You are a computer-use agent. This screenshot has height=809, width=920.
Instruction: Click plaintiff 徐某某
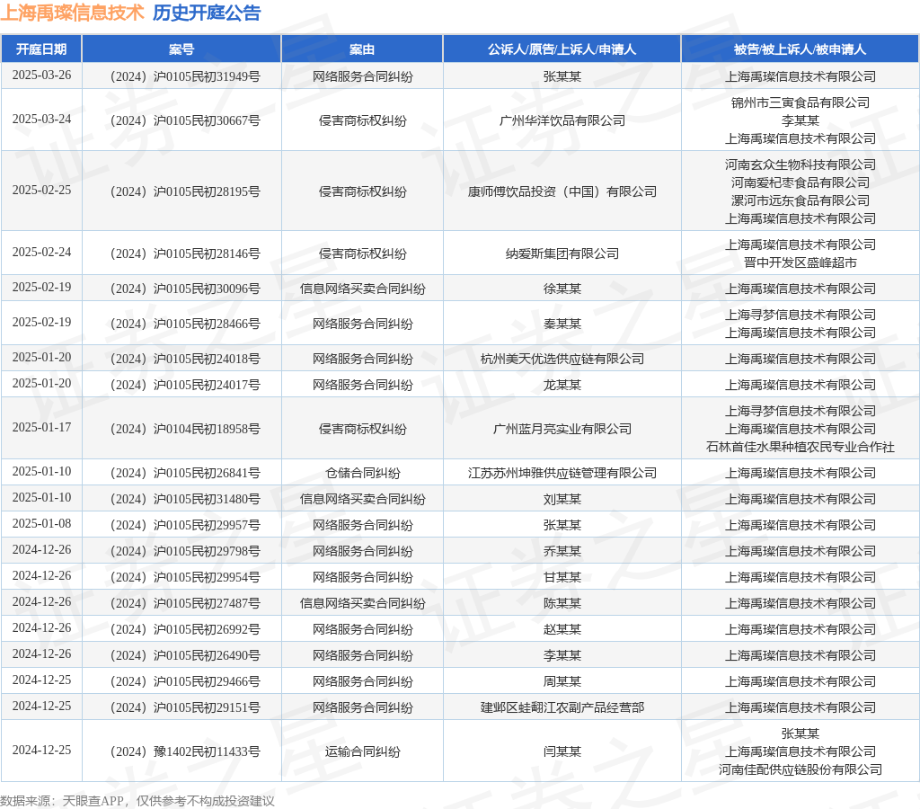(562, 289)
